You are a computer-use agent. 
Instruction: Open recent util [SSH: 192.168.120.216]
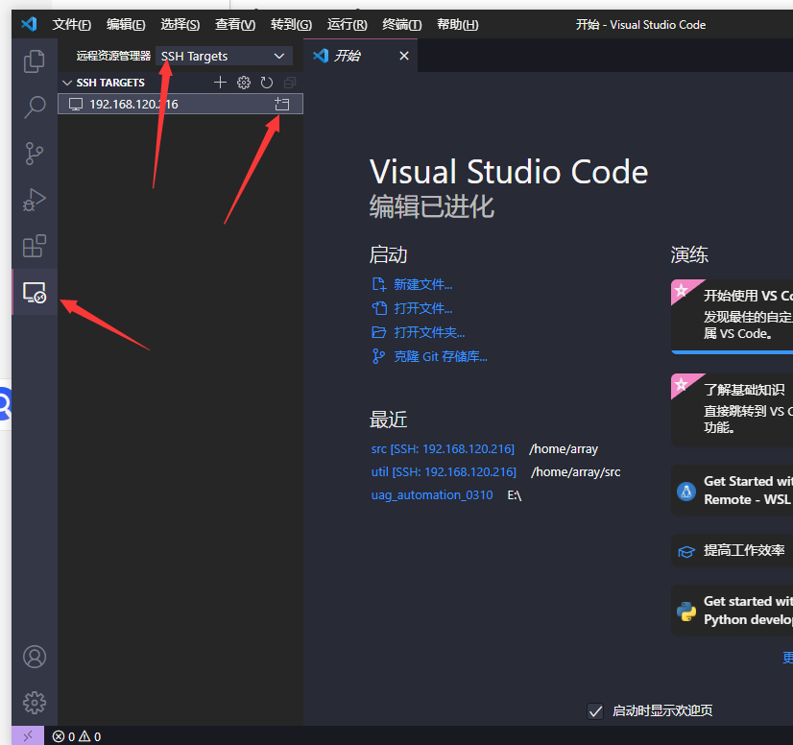pos(444,472)
